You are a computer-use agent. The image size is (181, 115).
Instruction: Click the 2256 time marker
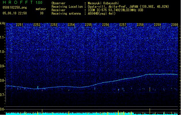[106, 25]
